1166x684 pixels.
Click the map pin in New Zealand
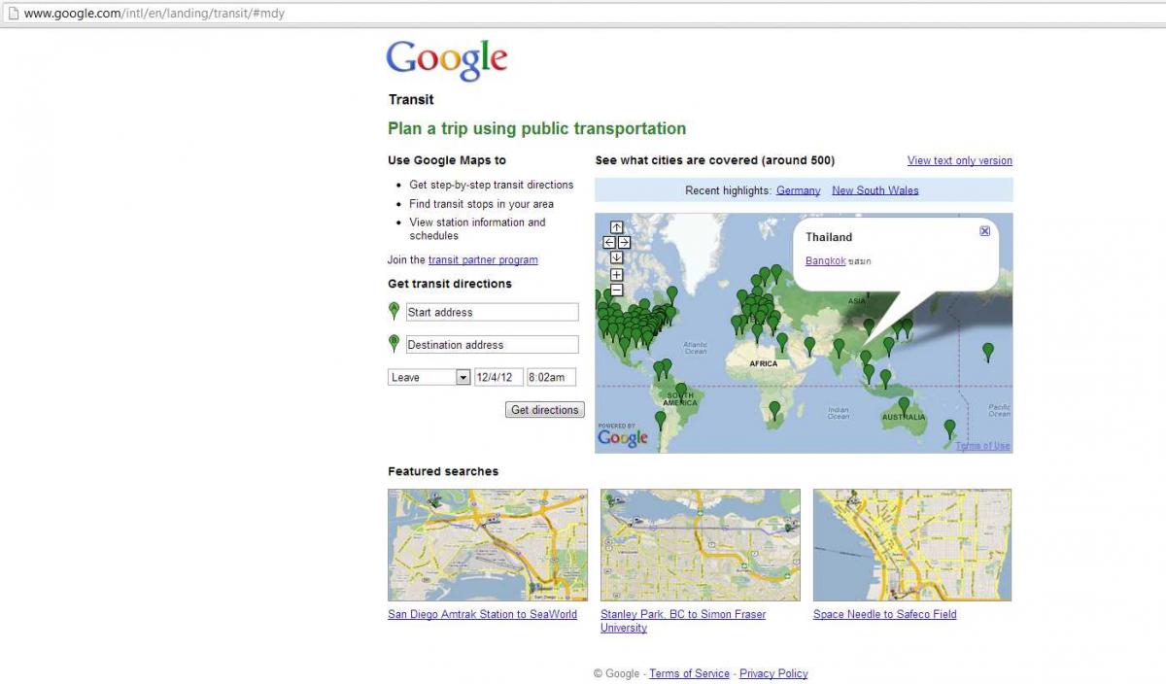coord(949,427)
